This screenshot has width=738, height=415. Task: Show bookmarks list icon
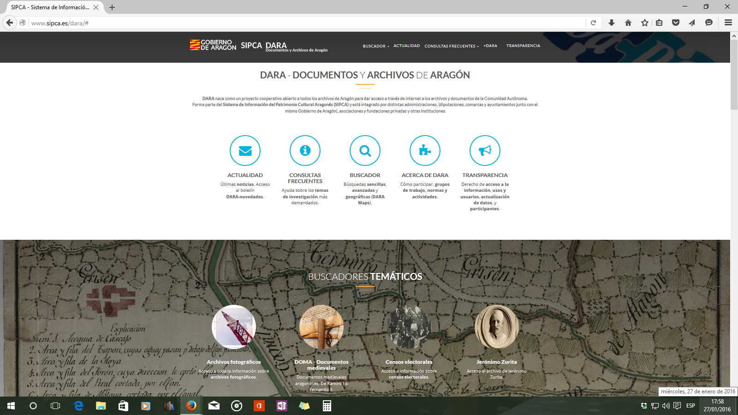659,23
